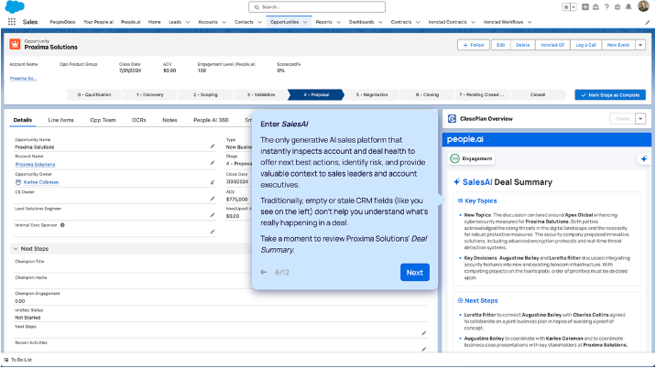Collapse the Next Steps section
Screen dimensions: 656x368
tap(16, 249)
